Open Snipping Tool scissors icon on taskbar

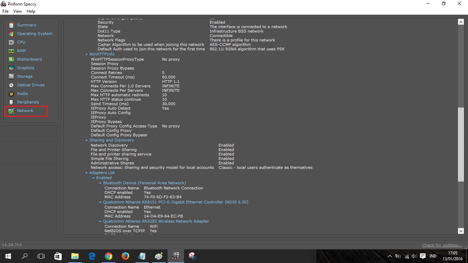(x=193, y=256)
